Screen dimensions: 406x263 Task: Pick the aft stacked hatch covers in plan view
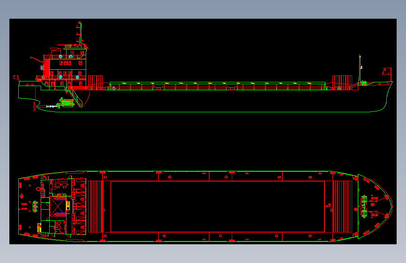96,206
